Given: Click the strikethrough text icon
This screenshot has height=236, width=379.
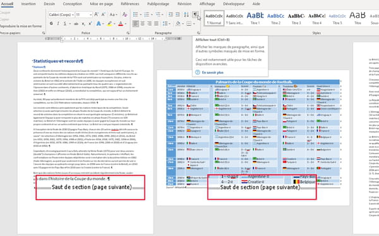Looking at the screenshot, I should 76,24.
